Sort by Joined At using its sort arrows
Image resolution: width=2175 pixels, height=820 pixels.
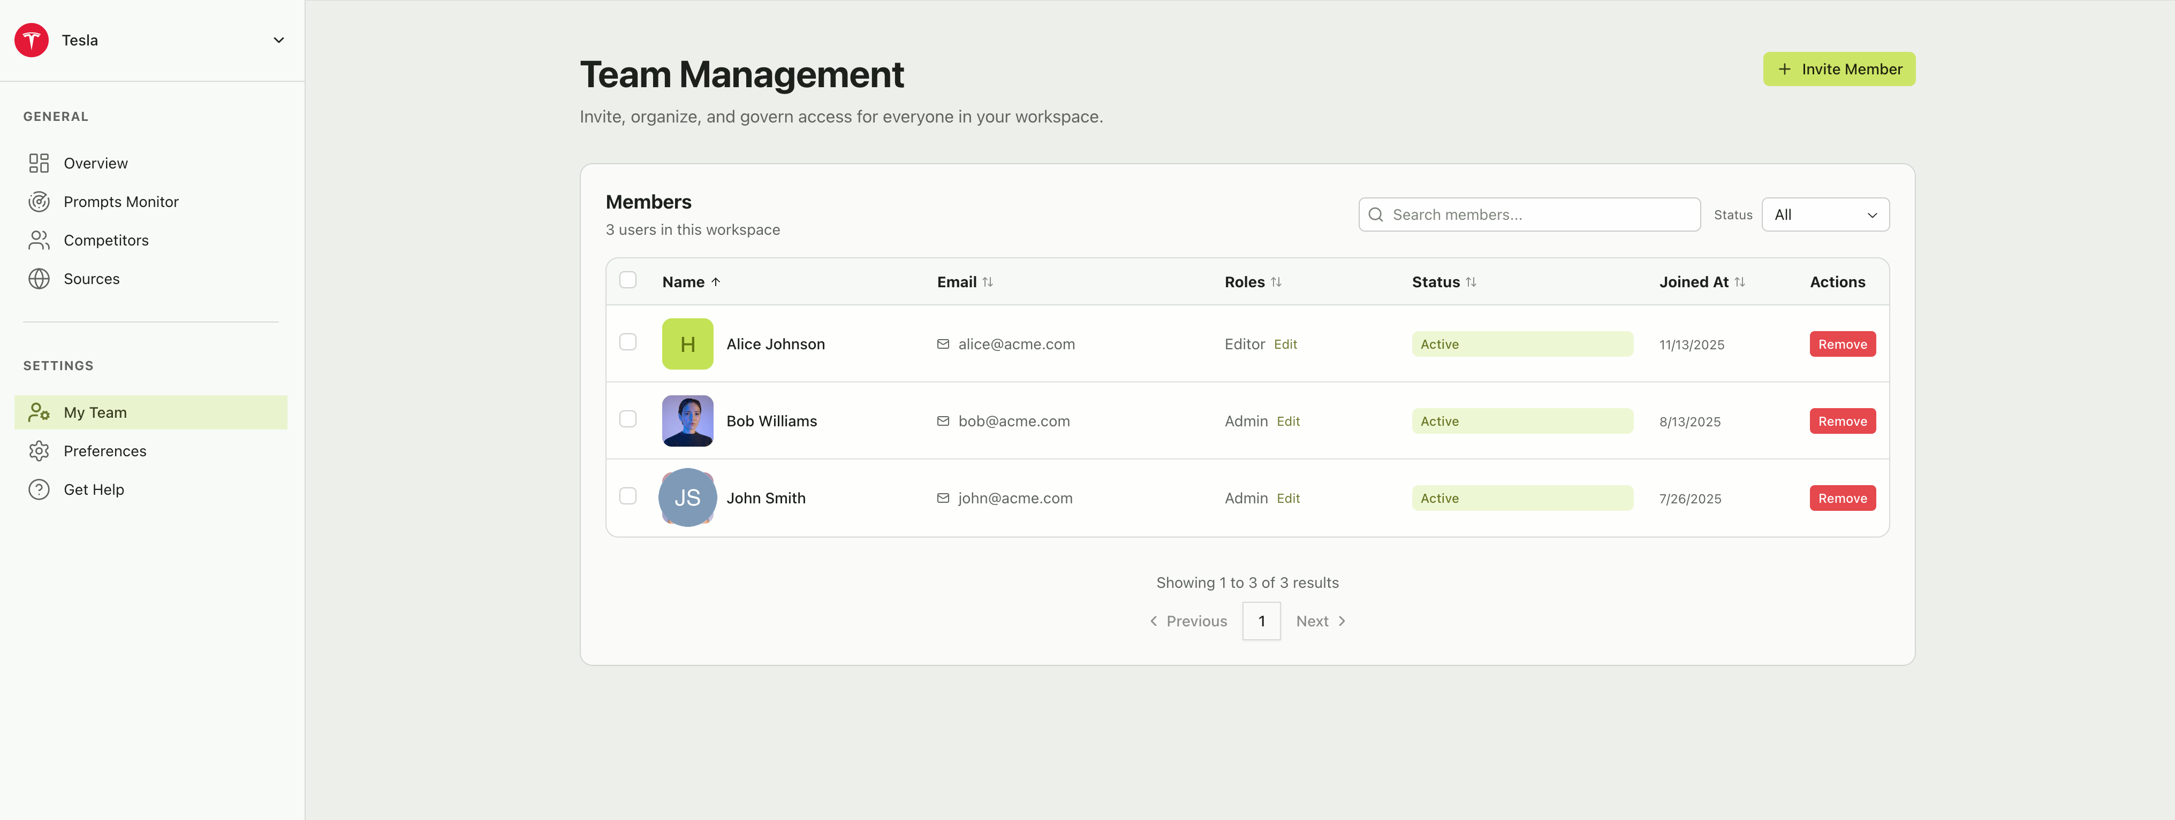[1740, 282]
